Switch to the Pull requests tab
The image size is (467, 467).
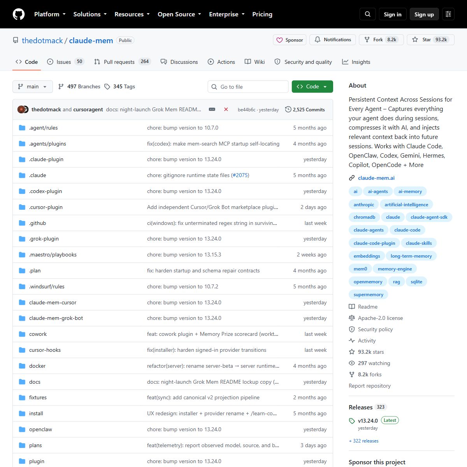pos(122,61)
